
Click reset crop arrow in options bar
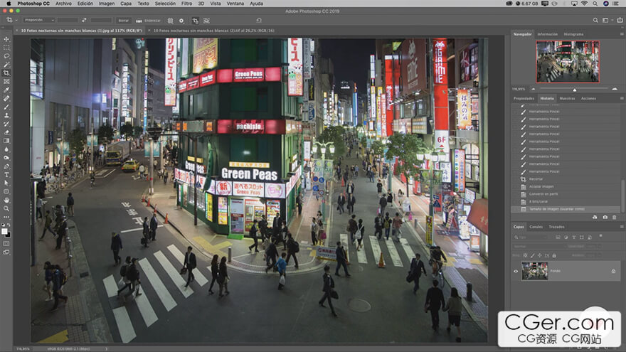[x=259, y=20]
